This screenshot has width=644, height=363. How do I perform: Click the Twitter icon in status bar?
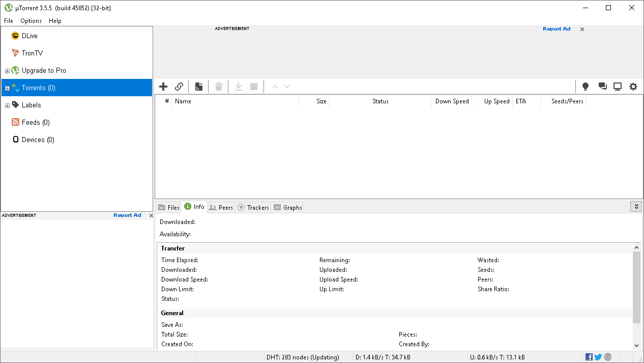click(598, 357)
